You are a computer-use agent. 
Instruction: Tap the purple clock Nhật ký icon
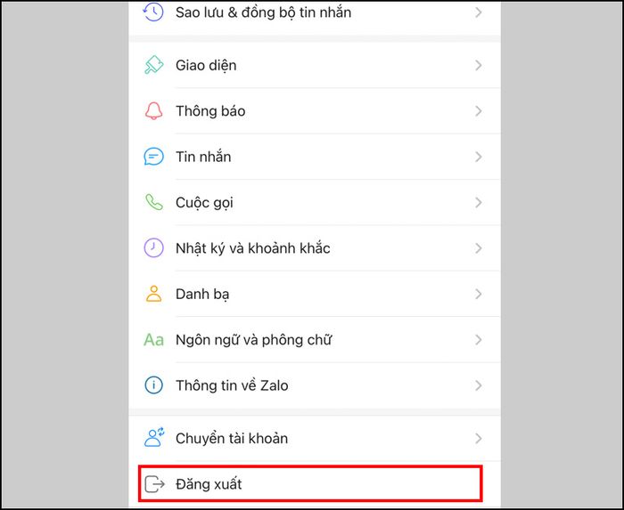(x=153, y=247)
